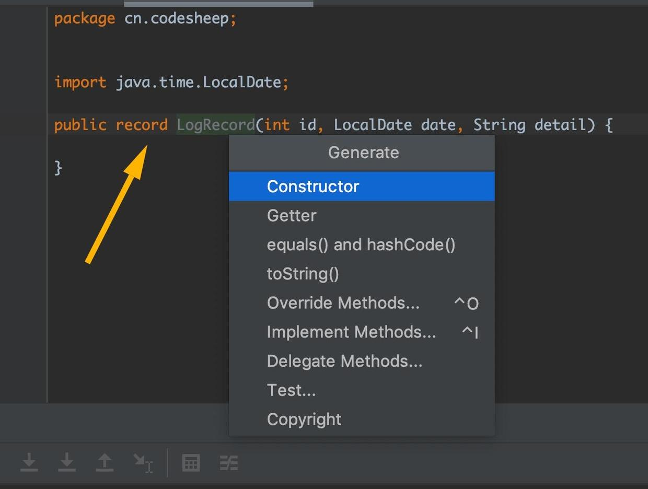
Task: Select equals() and hashCode() option
Action: click(x=361, y=245)
